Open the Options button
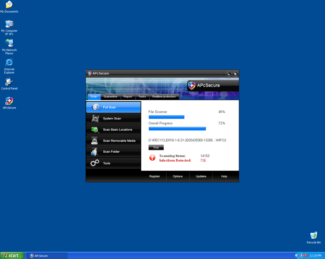 point(178,176)
